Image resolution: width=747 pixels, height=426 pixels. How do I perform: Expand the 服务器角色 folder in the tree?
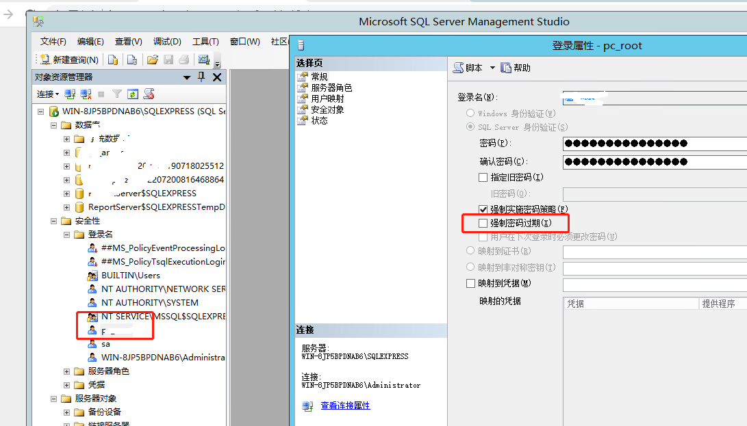coord(66,372)
